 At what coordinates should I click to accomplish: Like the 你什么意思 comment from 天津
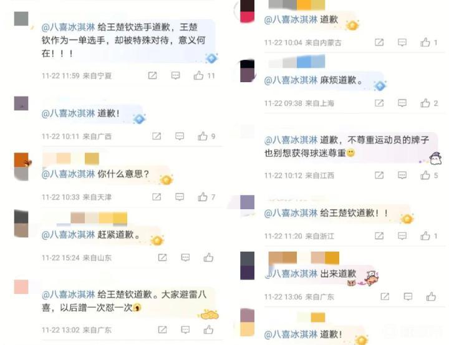tap(203, 197)
